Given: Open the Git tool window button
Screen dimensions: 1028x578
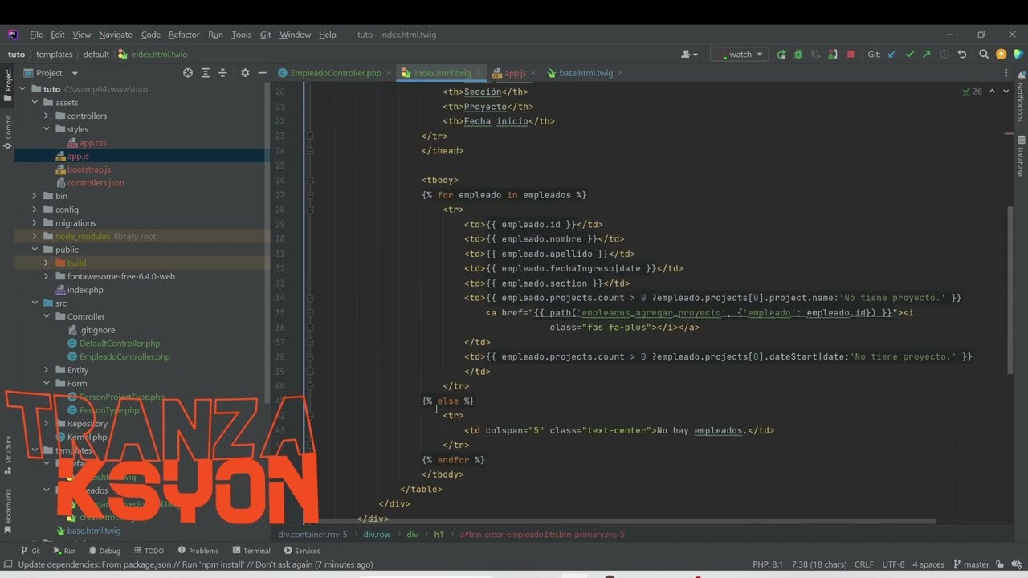Looking at the screenshot, I should tap(31, 551).
